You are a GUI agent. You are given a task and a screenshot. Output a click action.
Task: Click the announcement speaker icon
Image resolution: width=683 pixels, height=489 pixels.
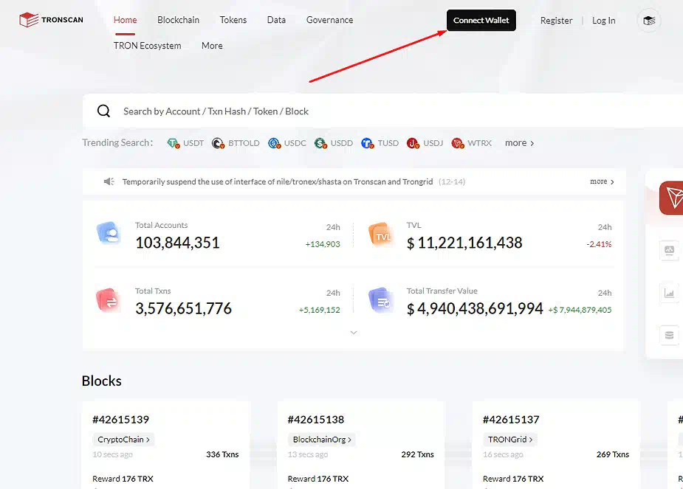pos(109,181)
